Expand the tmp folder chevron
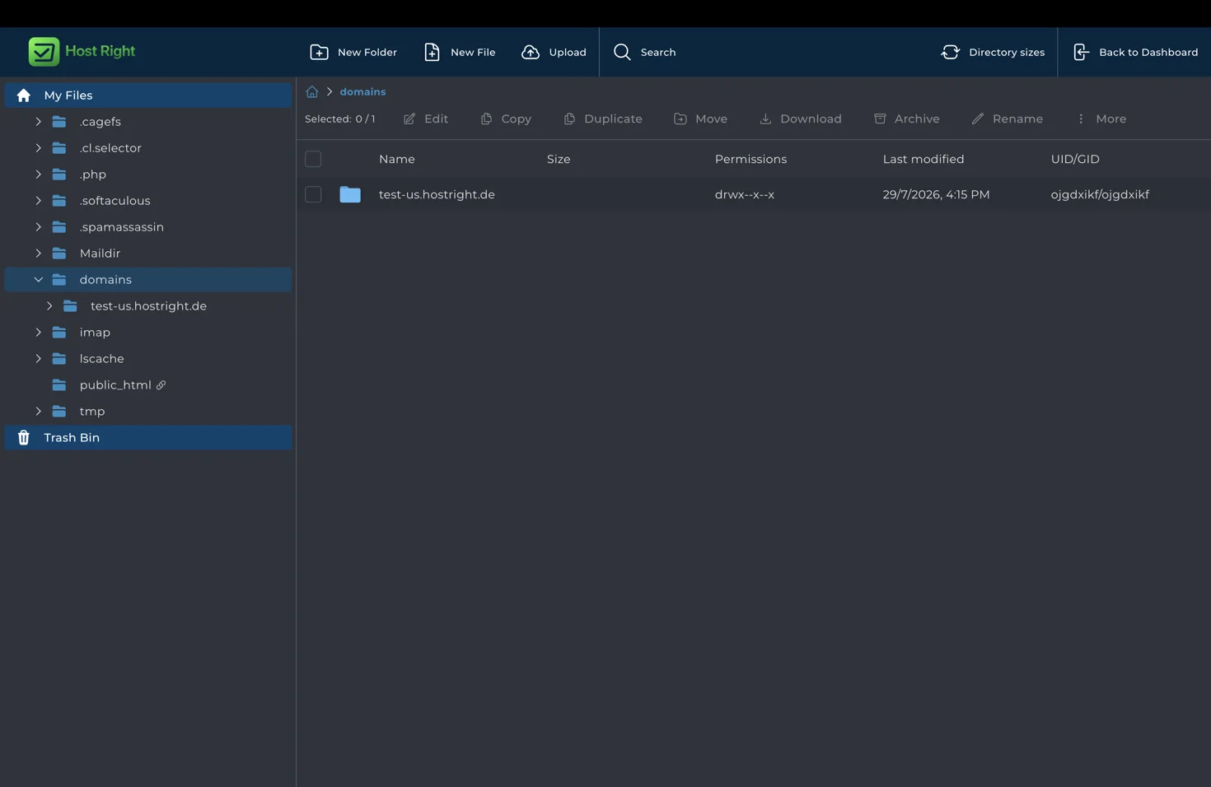 38,412
